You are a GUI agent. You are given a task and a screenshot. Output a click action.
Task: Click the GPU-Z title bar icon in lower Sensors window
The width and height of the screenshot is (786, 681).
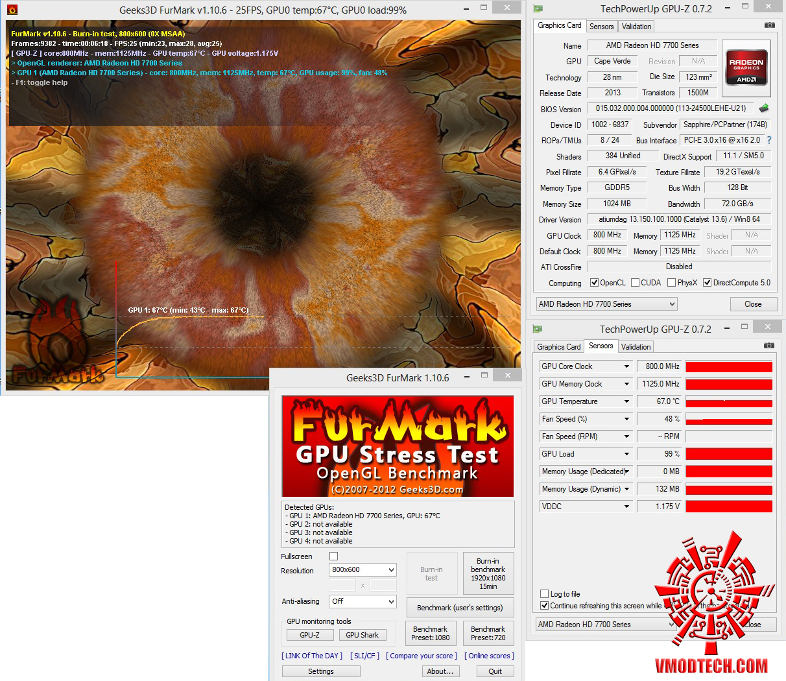(x=538, y=329)
